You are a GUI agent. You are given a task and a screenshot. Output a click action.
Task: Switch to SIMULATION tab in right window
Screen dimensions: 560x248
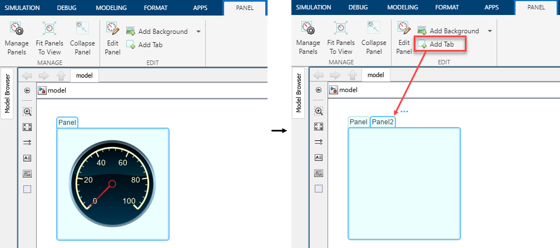(x=314, y=7)
